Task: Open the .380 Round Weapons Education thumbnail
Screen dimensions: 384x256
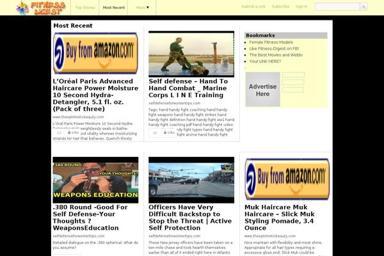Action: [95, 180]
